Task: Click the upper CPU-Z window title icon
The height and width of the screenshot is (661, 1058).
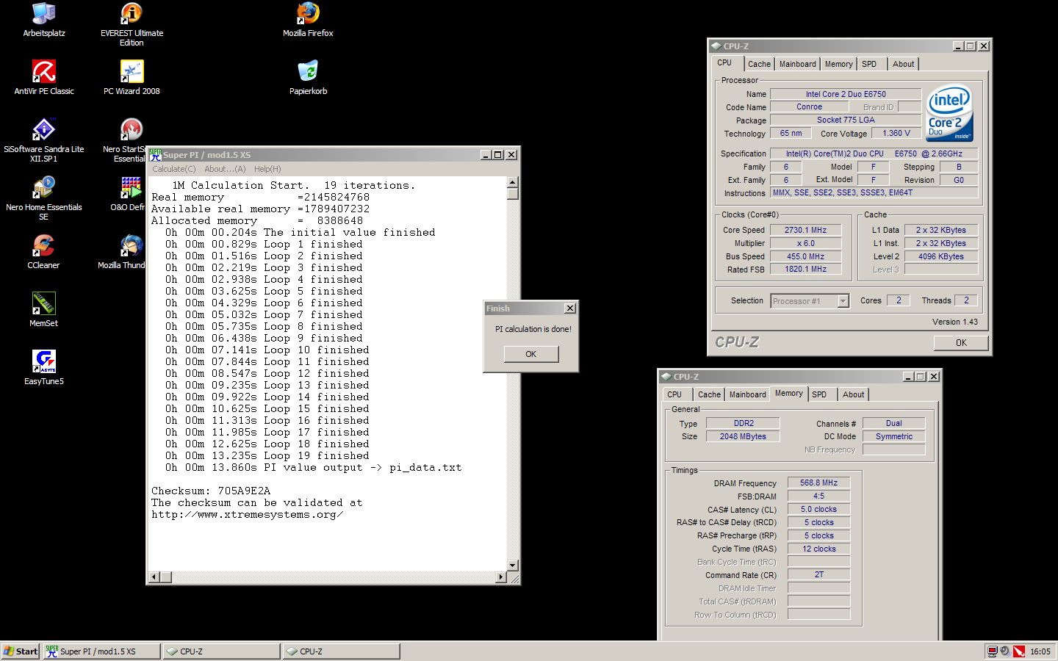Action: pyautogui.click(x=716, y=46)
